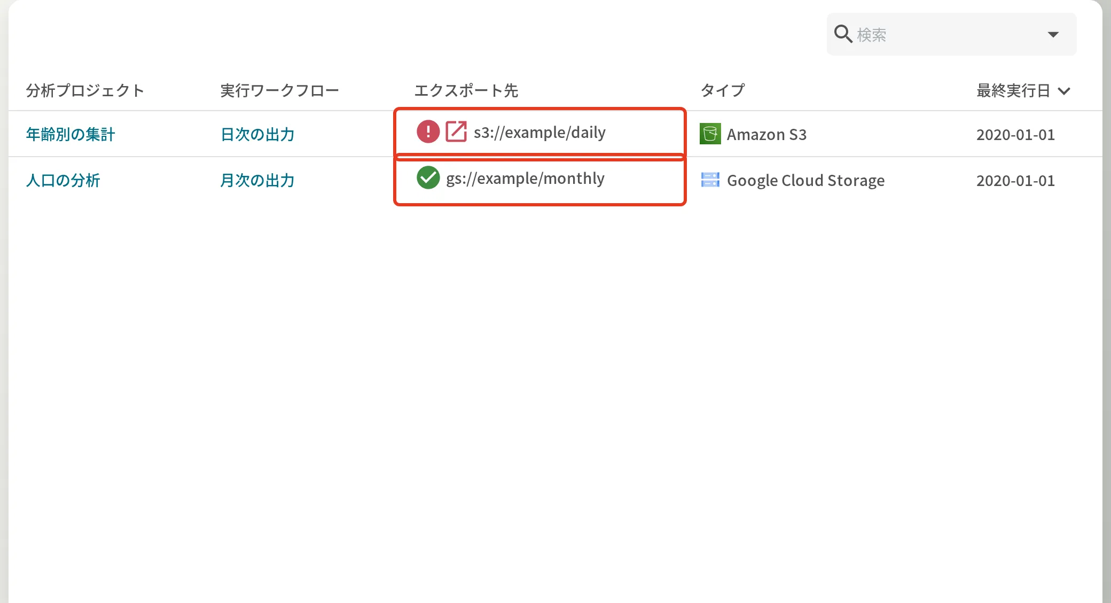Open the 人口の分析 project link

pyautogui.click(x=63, y=180)
